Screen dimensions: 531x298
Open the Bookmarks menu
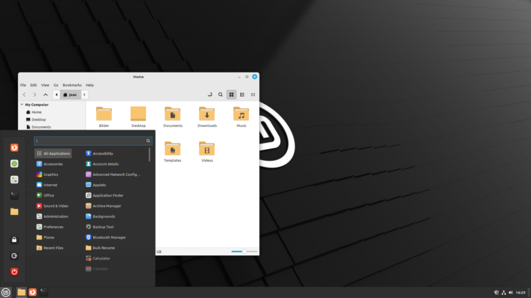pyautogui.click(x=72, y=85)
